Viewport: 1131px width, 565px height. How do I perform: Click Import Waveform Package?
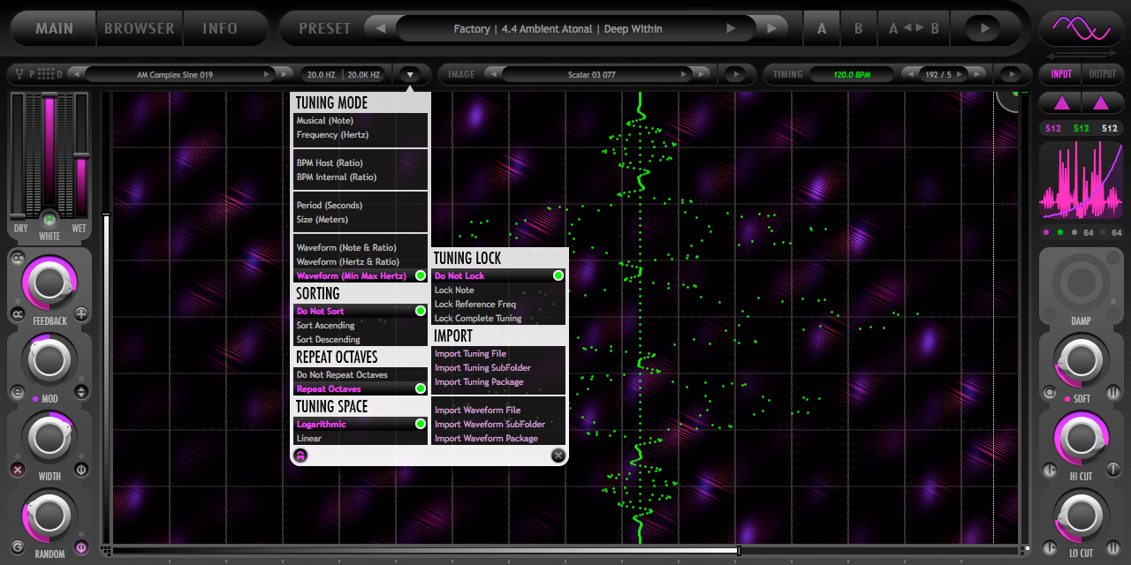coord(498,439)
